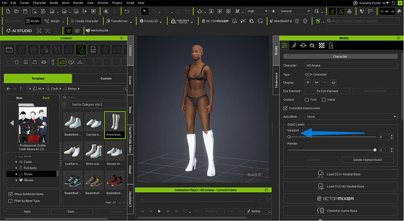404x221 pixels.
Task: Open a project with the folder icon
Action: [x=16, y=11]
